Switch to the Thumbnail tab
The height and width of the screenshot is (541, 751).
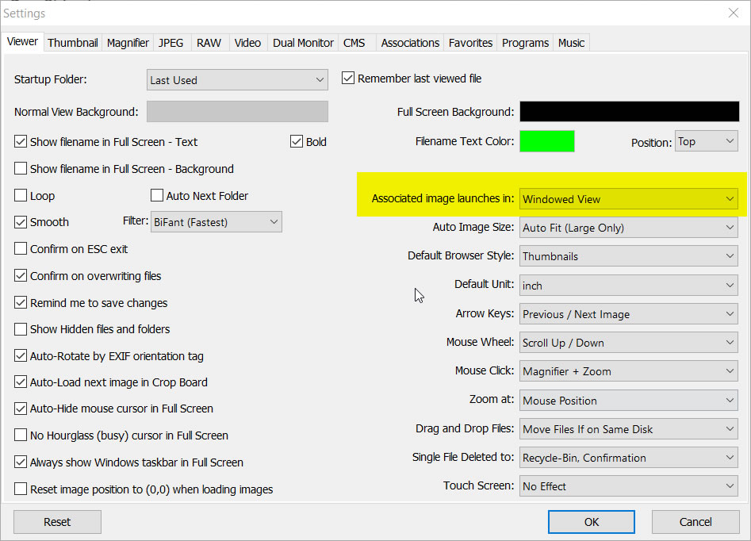pyautogui.click(x=73, y=43)
